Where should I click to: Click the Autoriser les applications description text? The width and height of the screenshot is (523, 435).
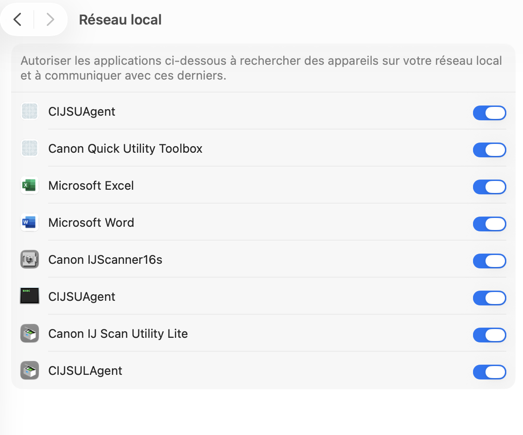point(261,68)
